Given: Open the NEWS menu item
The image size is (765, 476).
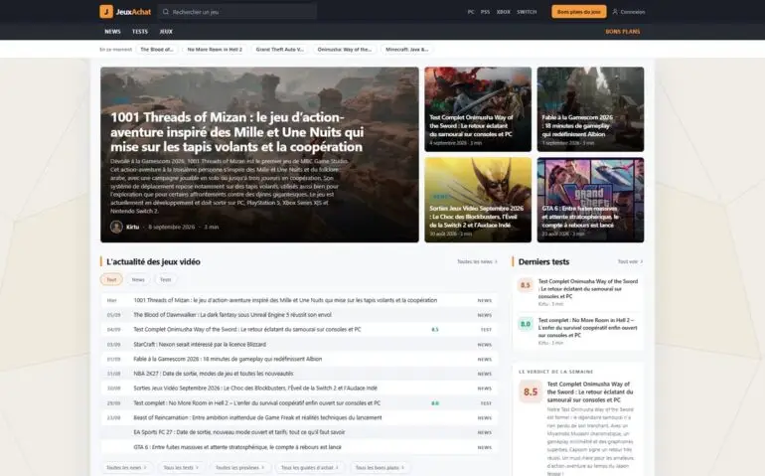Looking at the screenshot, I should pyautogui.click(x=112, y=31).
